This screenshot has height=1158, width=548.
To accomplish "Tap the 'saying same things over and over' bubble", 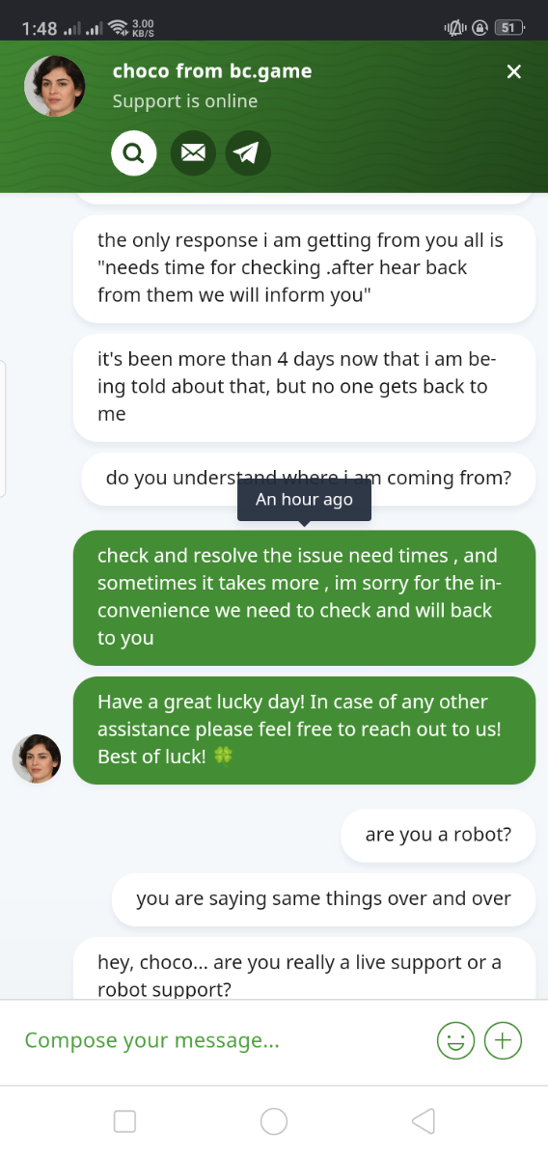I will click(323, 899).
